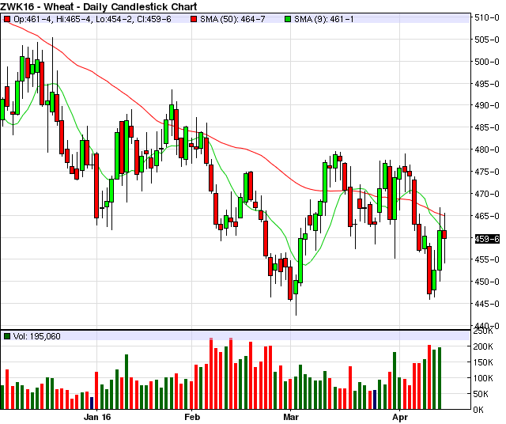506x424 pixels.
Task: Click the 450-0 price axis label
Action: [487, 282]
